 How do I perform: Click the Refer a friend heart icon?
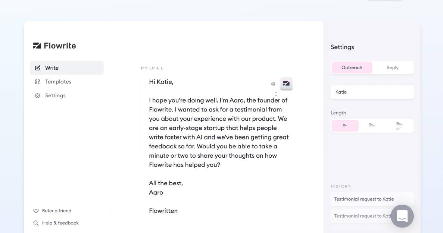(36, 211)
